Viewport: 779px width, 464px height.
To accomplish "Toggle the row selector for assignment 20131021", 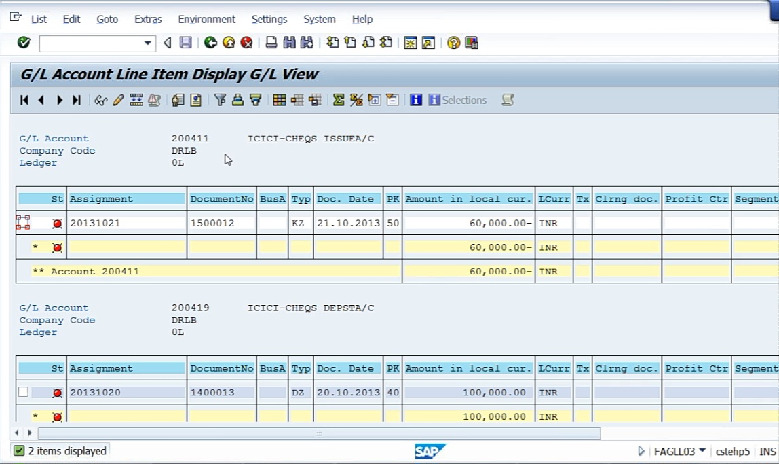I will point(23,222).
